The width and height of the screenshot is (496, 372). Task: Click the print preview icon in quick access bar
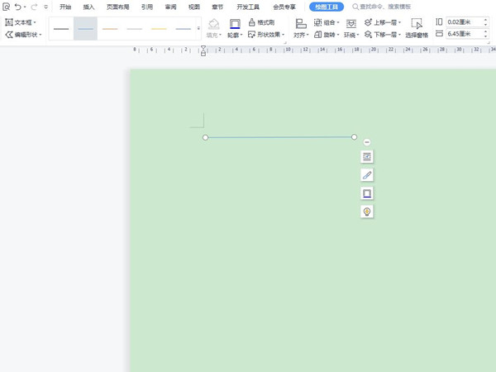click(7, 7)
